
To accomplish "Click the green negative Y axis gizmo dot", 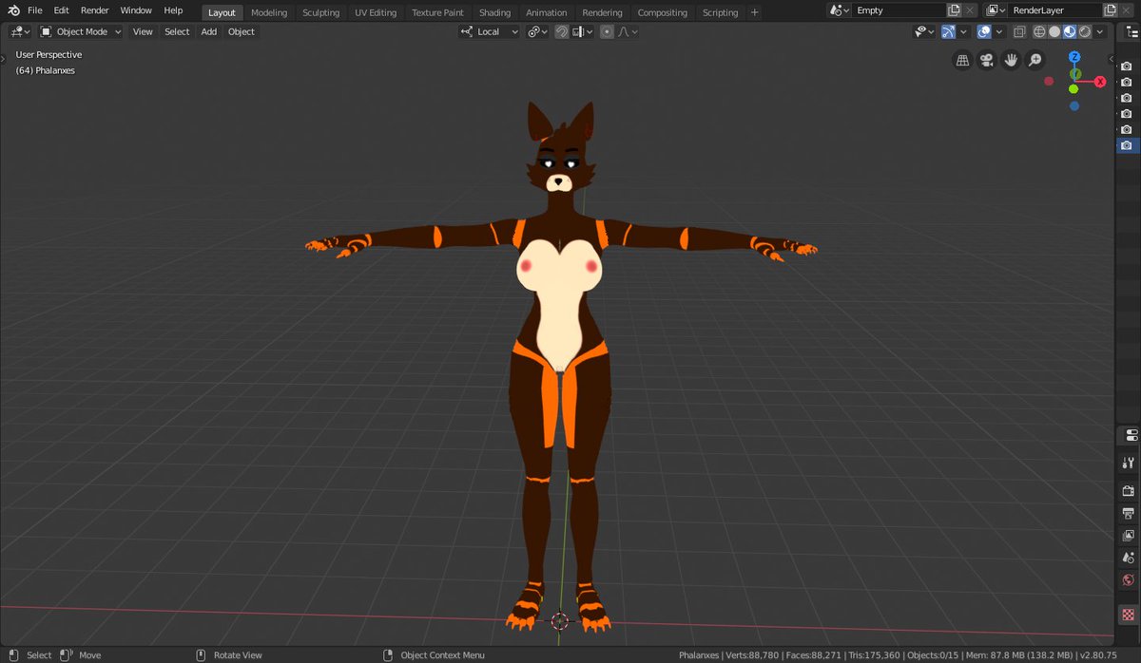I will pos(1073,89).
